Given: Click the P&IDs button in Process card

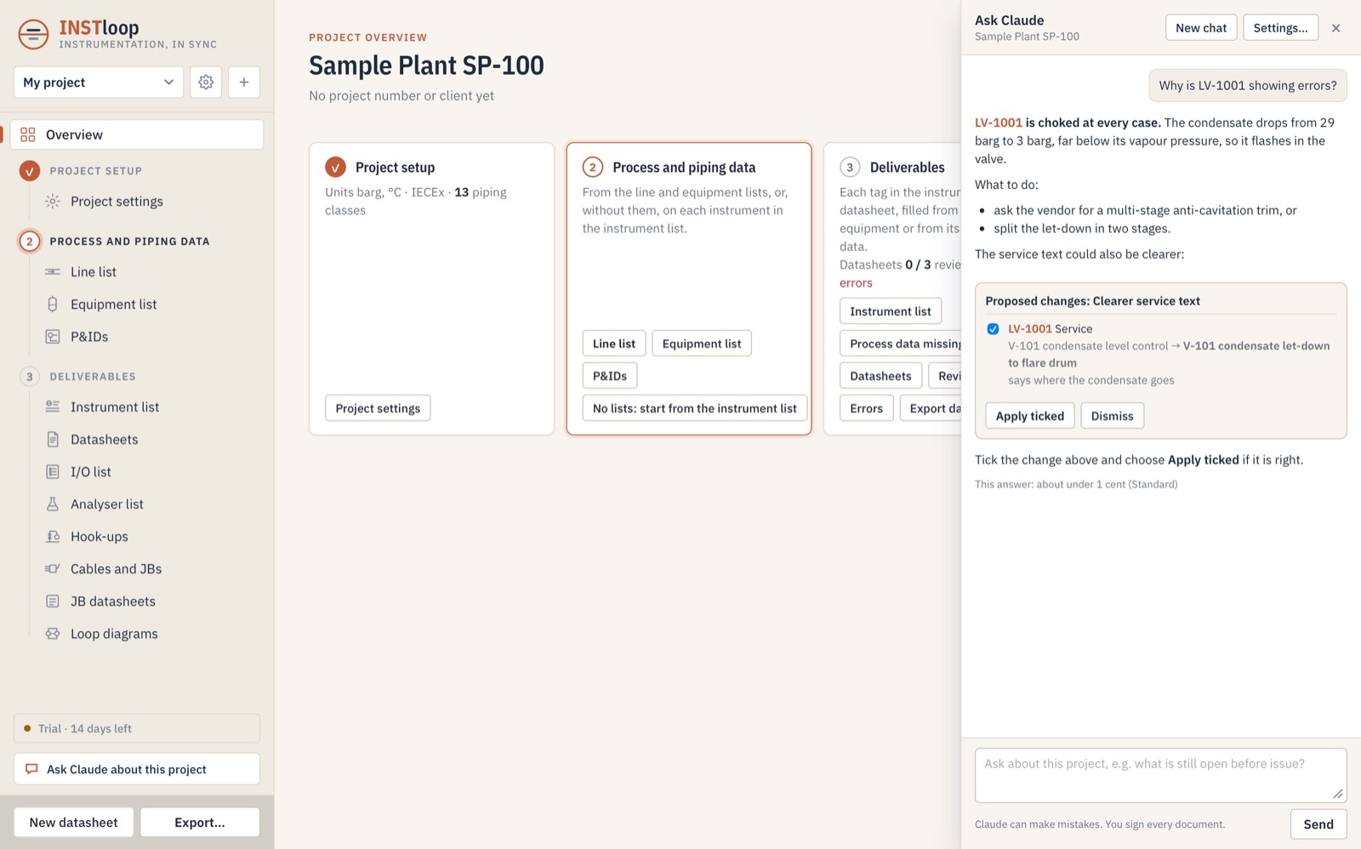Looking at the screenshot, I should point(610,376).
